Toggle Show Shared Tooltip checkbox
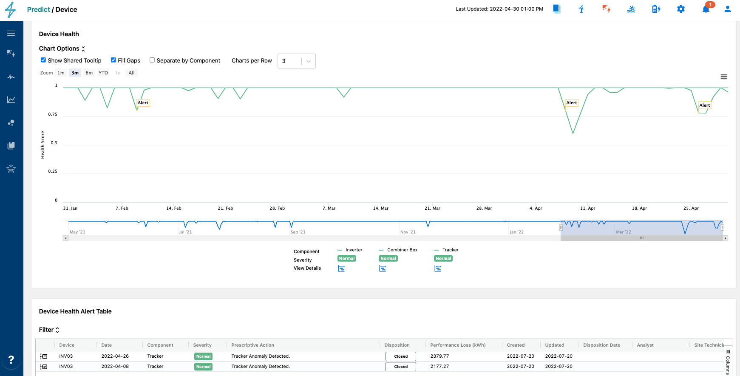740x376 pixels. coord(43,60)
